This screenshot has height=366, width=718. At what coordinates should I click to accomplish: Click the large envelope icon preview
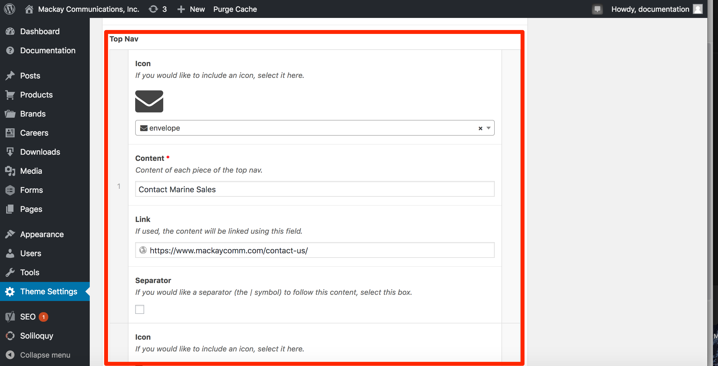click(149, 101)
